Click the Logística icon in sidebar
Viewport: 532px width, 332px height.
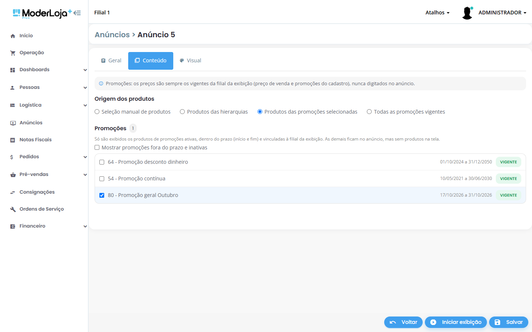[13, 105]
